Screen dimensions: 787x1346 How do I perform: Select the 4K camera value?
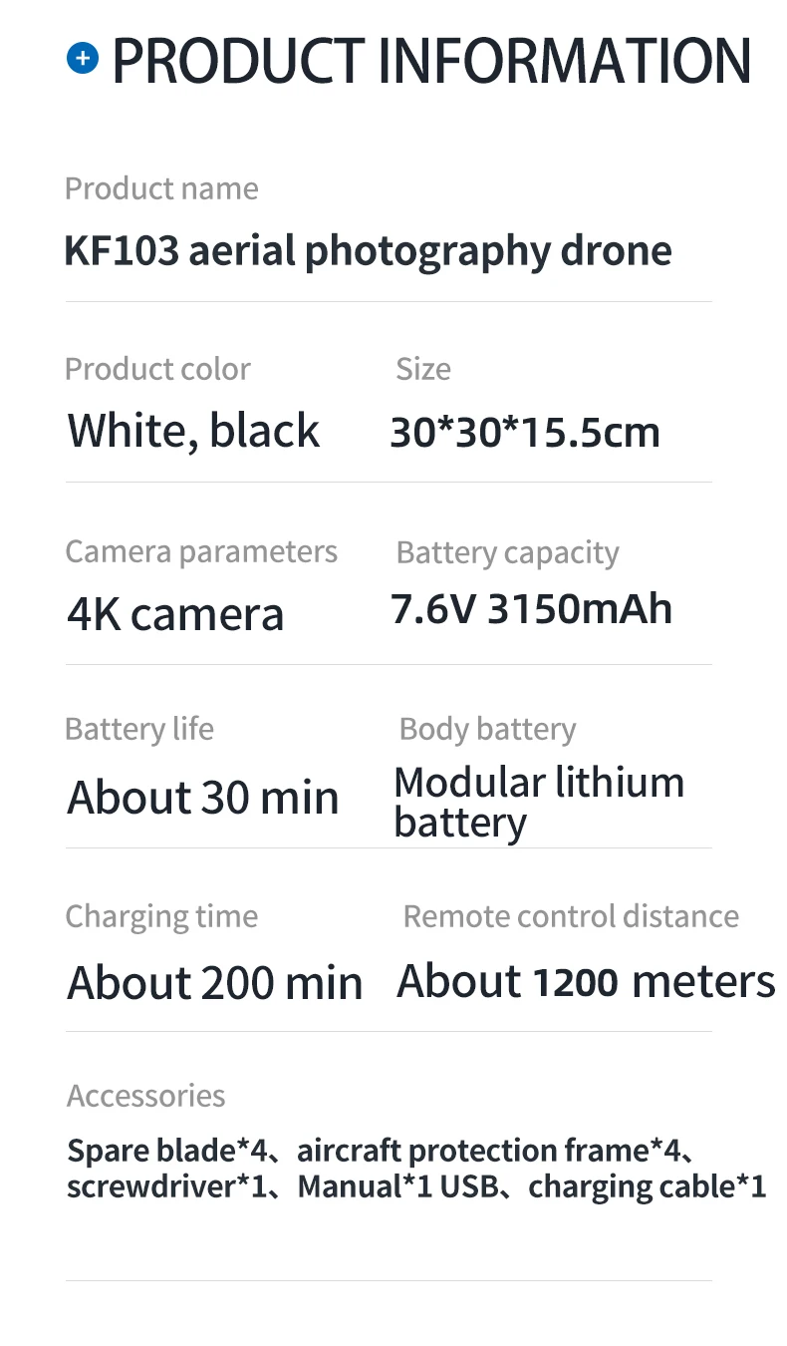pyautogui.click(x=175, y=613)
